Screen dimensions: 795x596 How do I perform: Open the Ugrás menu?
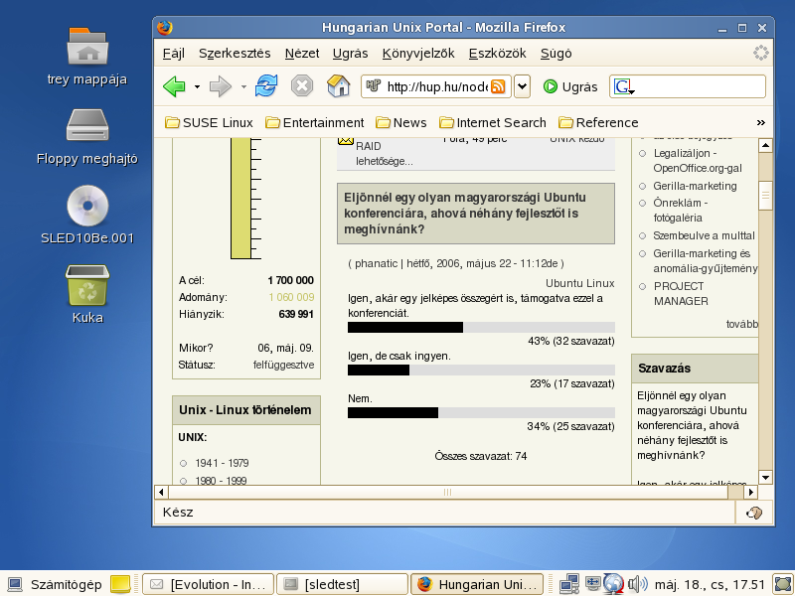pyautogui.click(x=351, y=54)
